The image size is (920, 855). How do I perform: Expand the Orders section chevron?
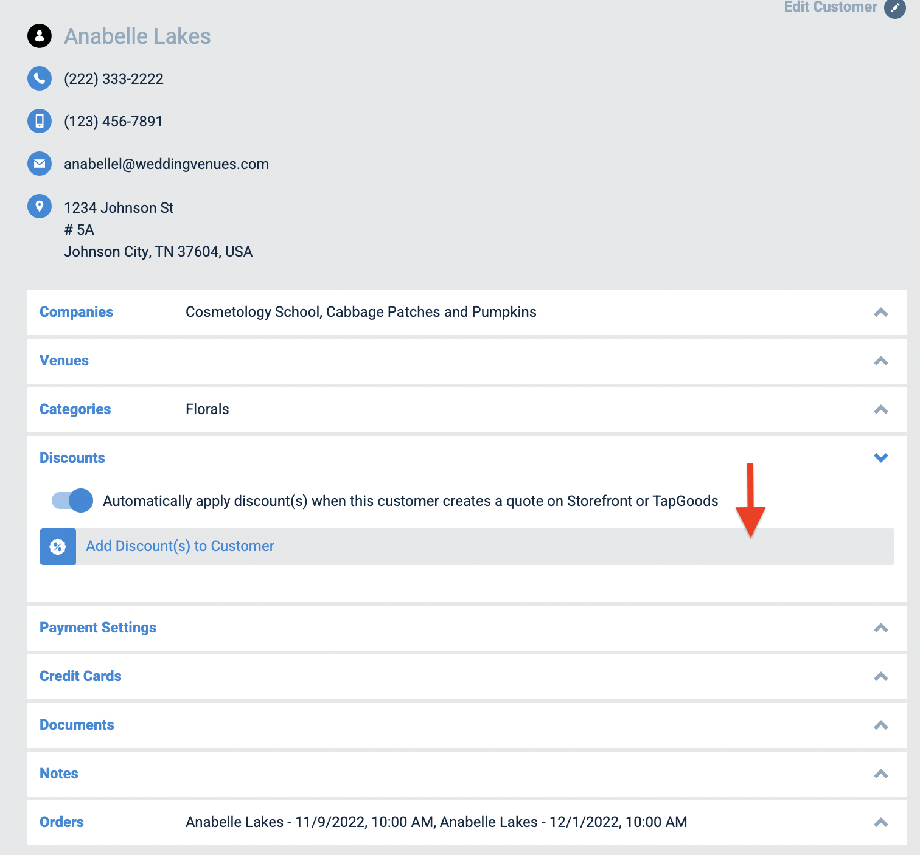click(x=881, y=822)
